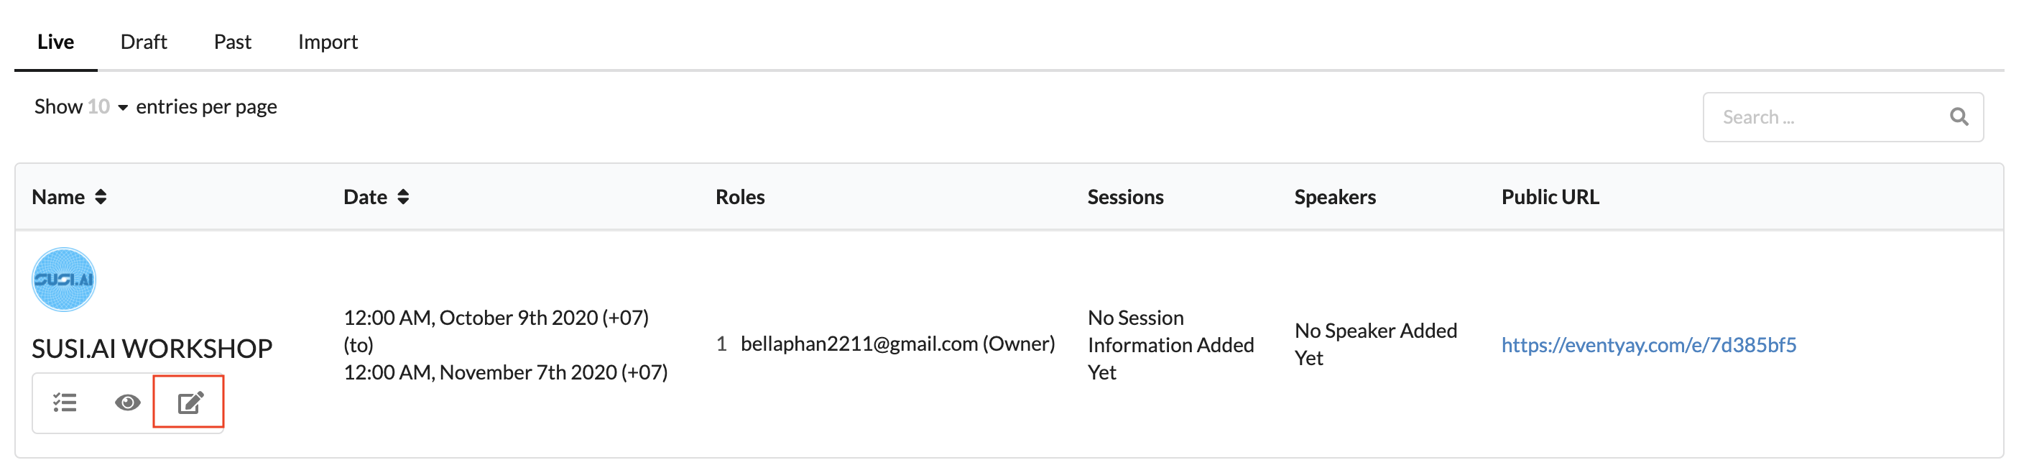Click the Name column header
This screenshot has height=460, width=2029.
click(58, 197)
